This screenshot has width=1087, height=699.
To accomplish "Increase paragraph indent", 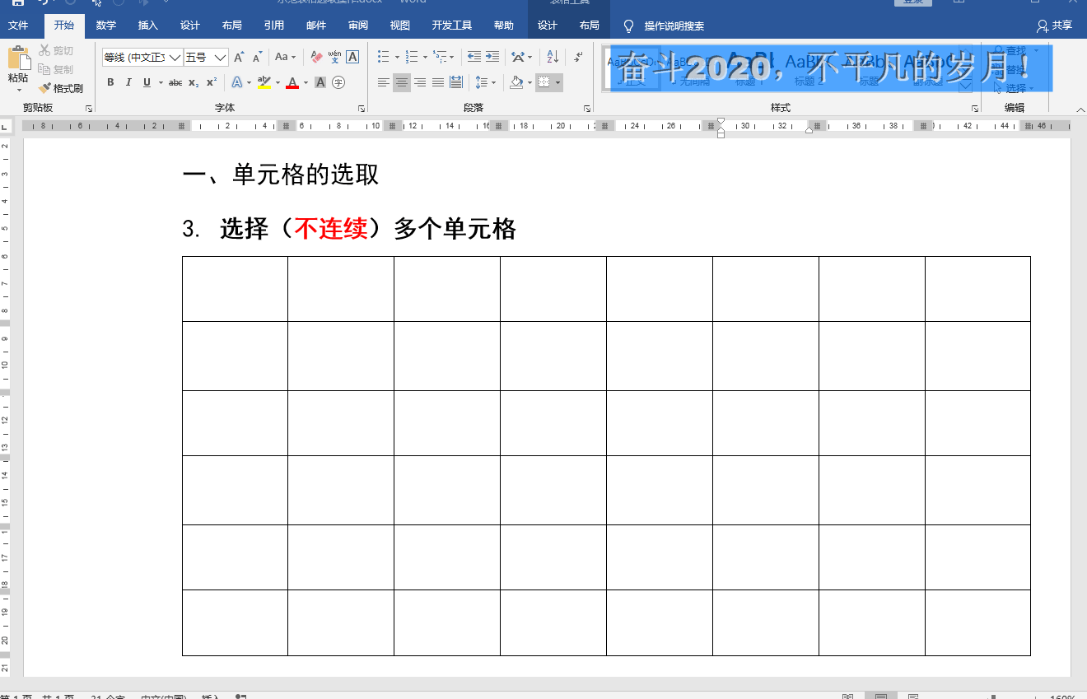I will 492,58.
